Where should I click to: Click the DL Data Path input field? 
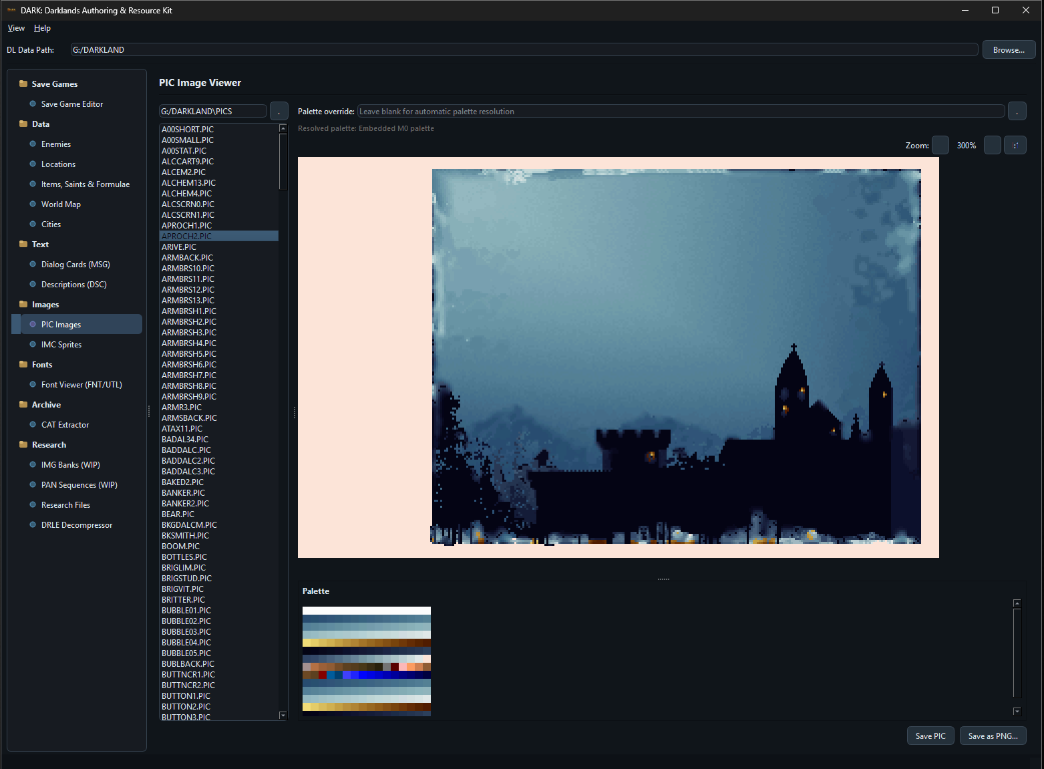click(524, 50)
